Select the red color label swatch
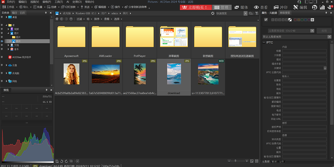The width and height of the screenshot is (334, 167). coord(295,20)
